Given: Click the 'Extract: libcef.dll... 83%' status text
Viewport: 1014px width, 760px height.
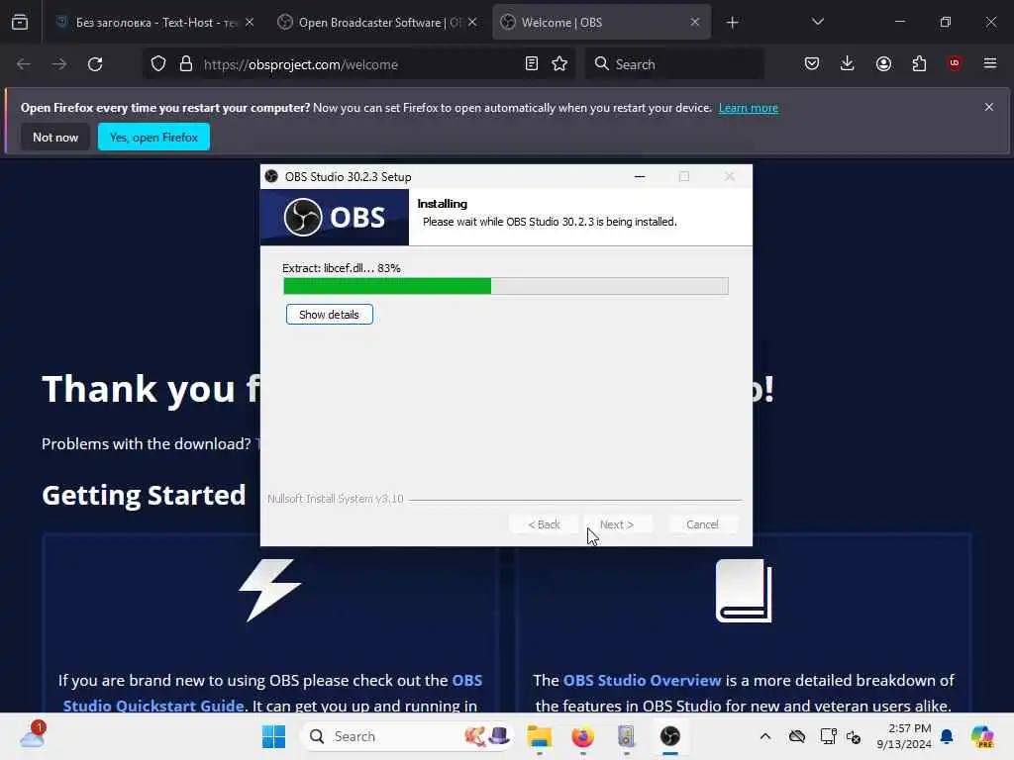Looking at the screenshot, I should [342, 268].
